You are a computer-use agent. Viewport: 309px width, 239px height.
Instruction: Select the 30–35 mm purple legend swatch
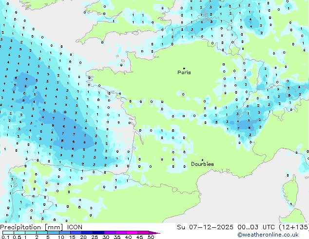[x=109, y=233]
